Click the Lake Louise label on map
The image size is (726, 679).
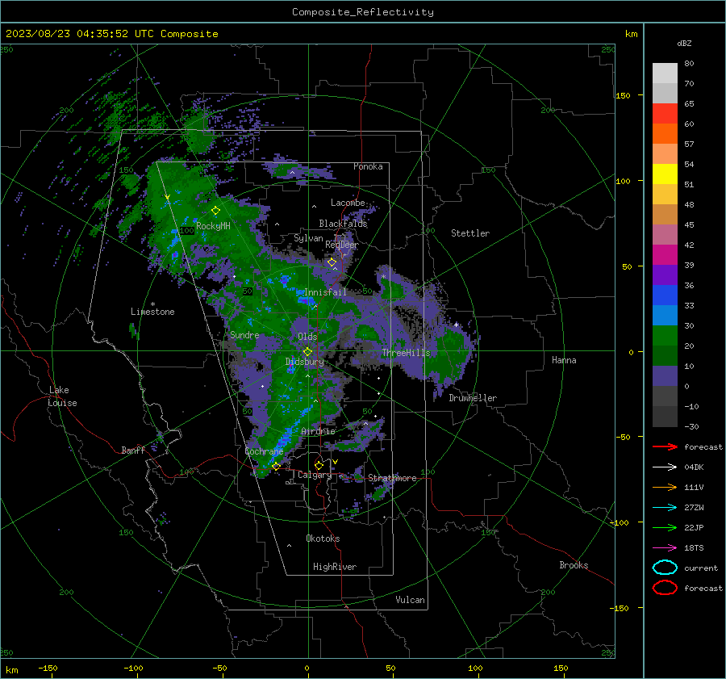(62, 396)
